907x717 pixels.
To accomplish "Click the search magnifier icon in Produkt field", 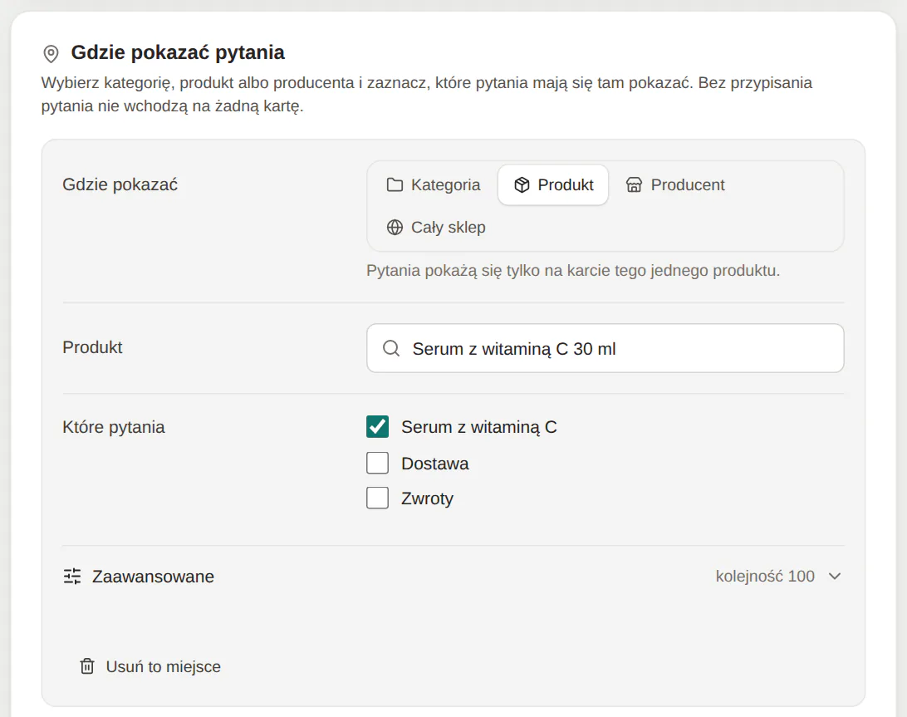I will (391, 348).
